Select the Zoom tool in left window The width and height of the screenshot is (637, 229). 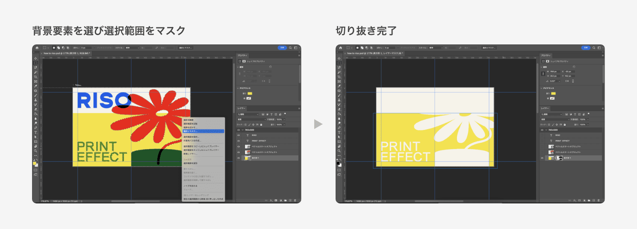35,151
